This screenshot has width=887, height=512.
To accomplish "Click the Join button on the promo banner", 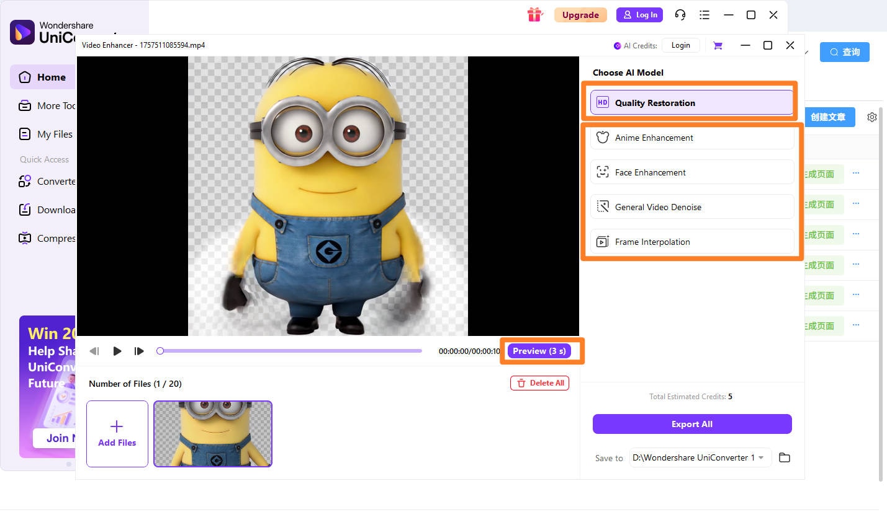I will [x=55, y=438].
